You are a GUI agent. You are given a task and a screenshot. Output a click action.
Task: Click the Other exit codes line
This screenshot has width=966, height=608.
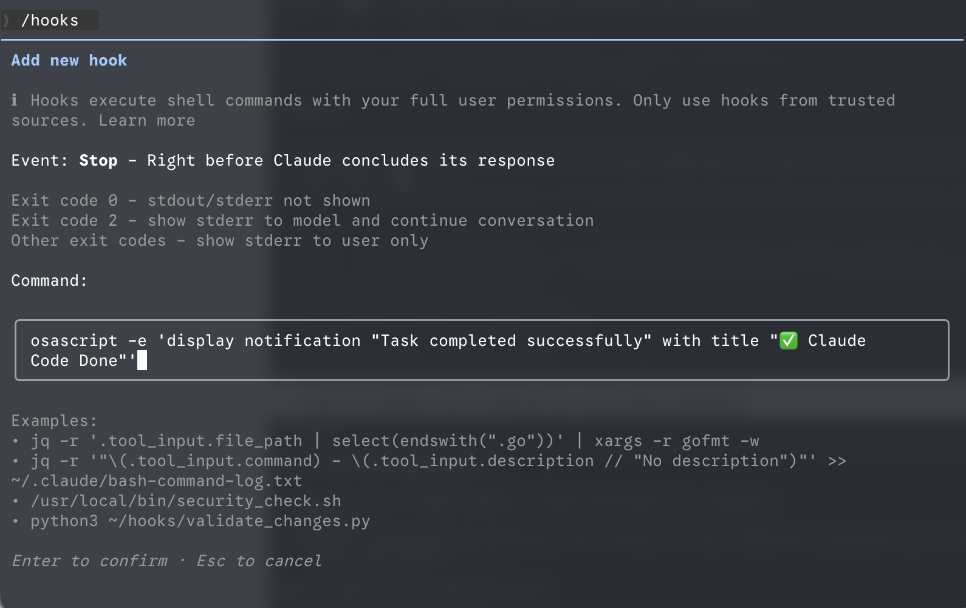[x=219, y=241]
